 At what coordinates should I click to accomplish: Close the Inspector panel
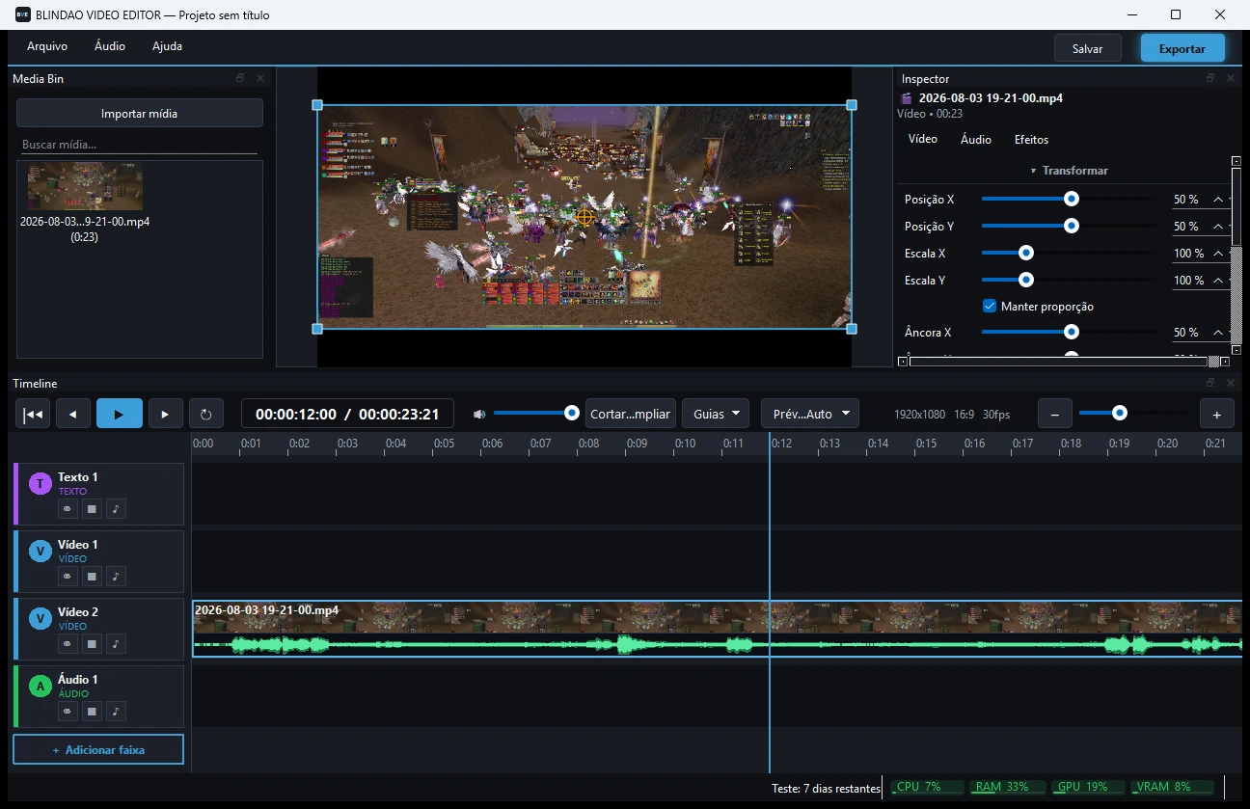click(1230, 79)
